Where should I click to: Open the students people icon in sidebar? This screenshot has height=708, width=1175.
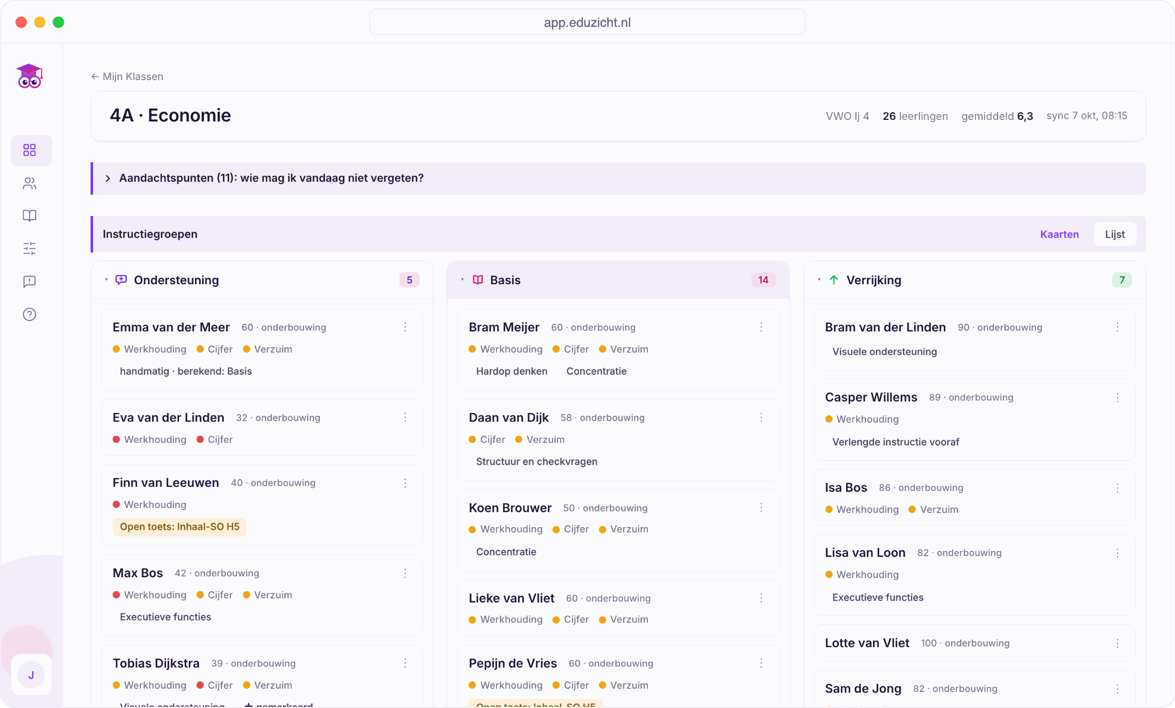(29, 183)
